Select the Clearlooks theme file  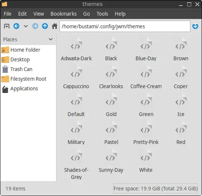111,77
